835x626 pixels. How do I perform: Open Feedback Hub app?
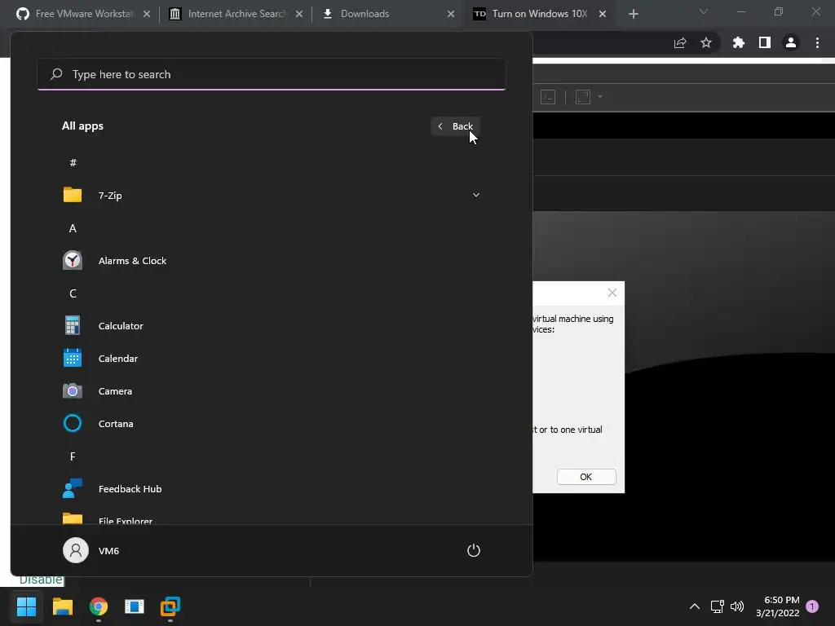pos(271,489)
